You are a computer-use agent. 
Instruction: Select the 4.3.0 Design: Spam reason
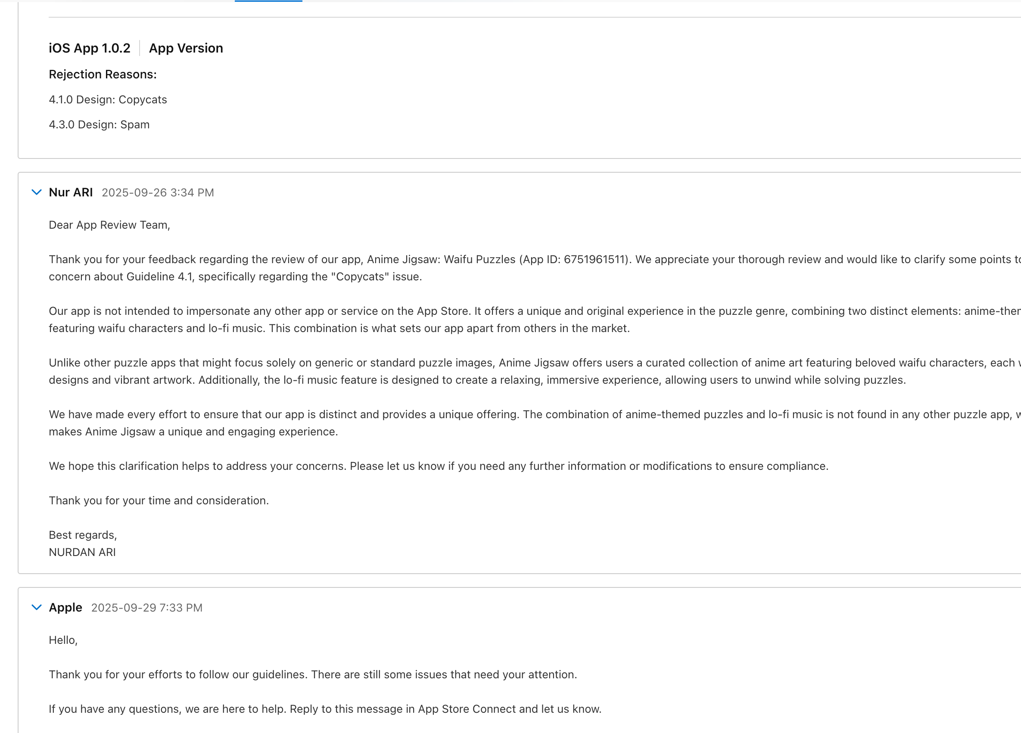tap(99, 124)
